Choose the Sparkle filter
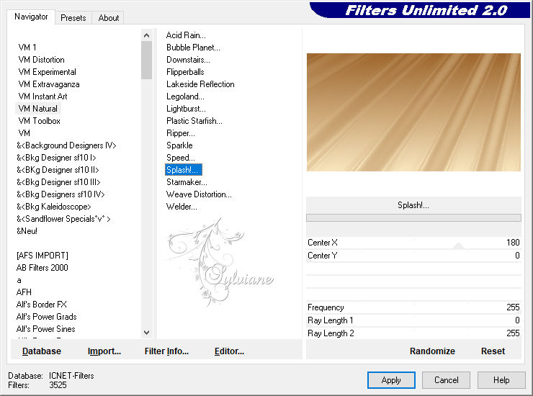533x396 pixels. 179,145
